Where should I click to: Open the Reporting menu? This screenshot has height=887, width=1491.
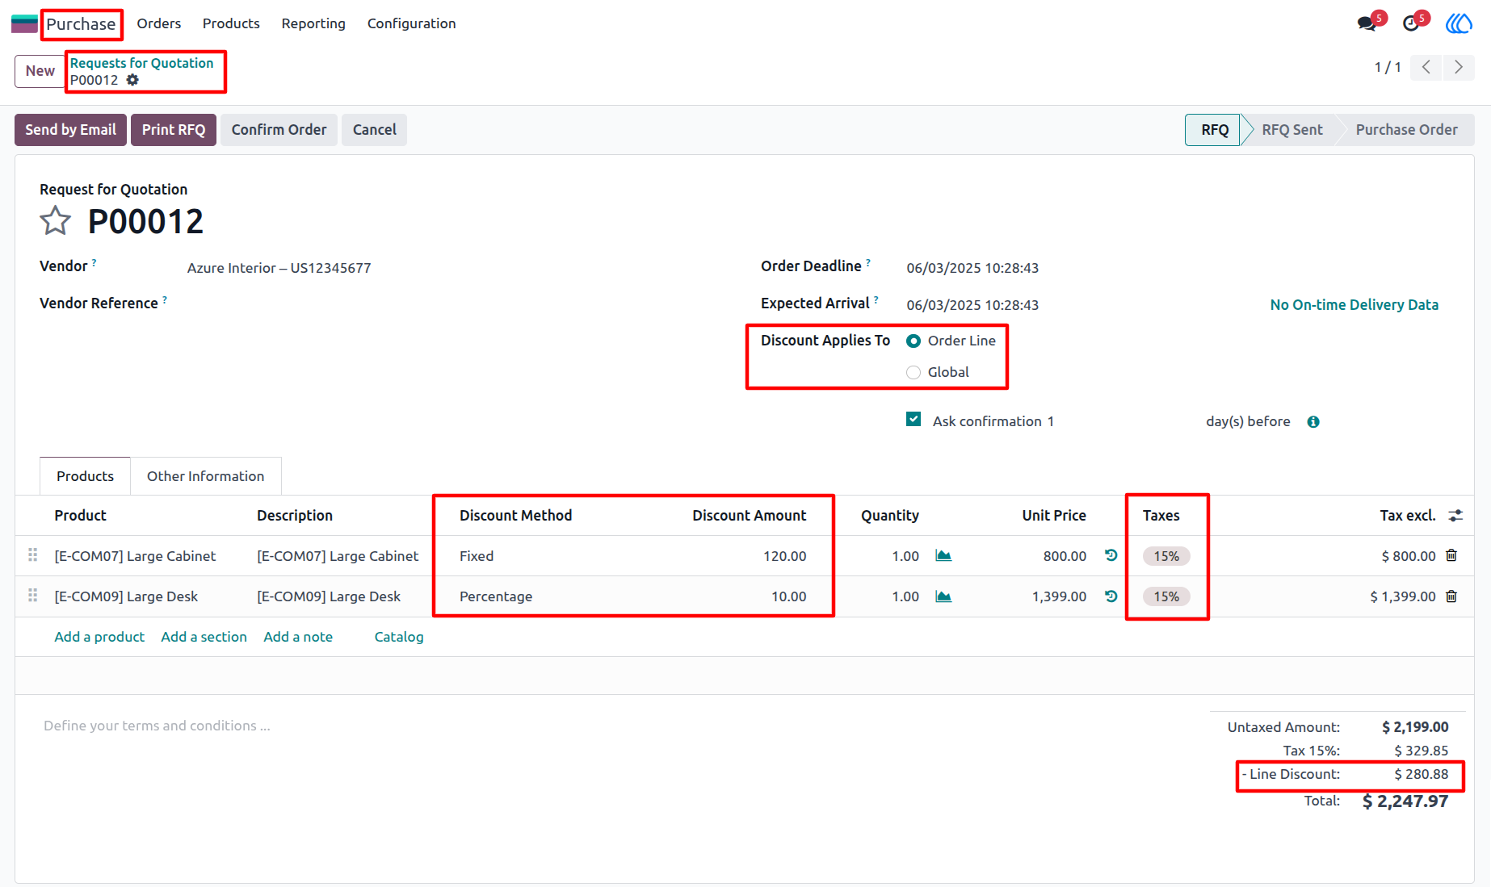[313, 23]
